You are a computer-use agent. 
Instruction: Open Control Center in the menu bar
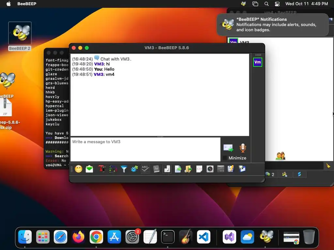(x=277, y=4)
